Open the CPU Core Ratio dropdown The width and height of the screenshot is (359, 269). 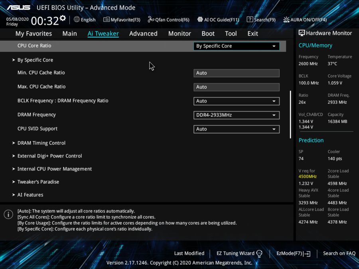[237, 46]
